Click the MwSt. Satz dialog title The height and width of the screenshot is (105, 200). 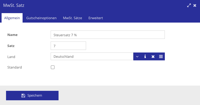click(14, 5)
